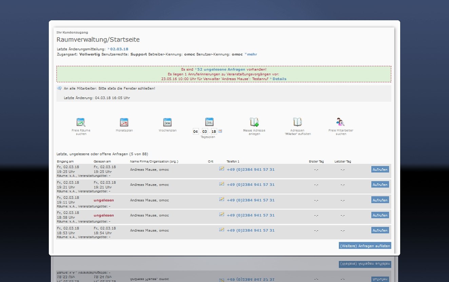The width and height of the screenshot is (449, 282).
Task: Open the Monatsplan calendar icon
Action: tap(124, 122)
